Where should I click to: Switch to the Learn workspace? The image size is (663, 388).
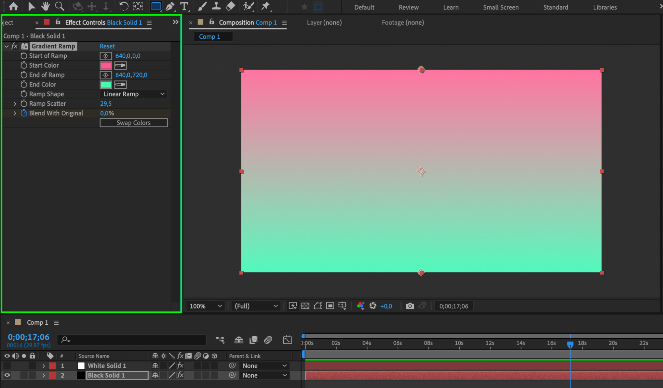click(451, 7)
